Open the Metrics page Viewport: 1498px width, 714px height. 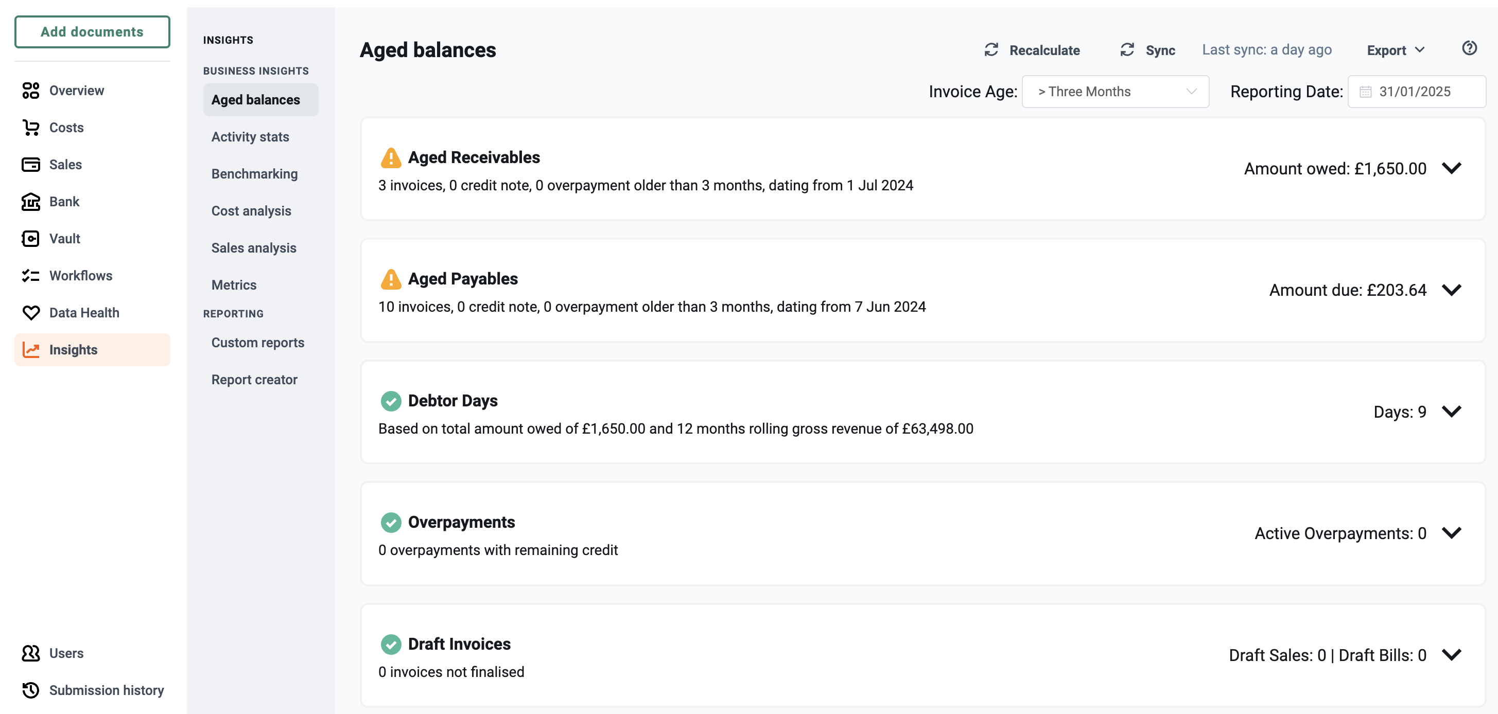(260, 285)
